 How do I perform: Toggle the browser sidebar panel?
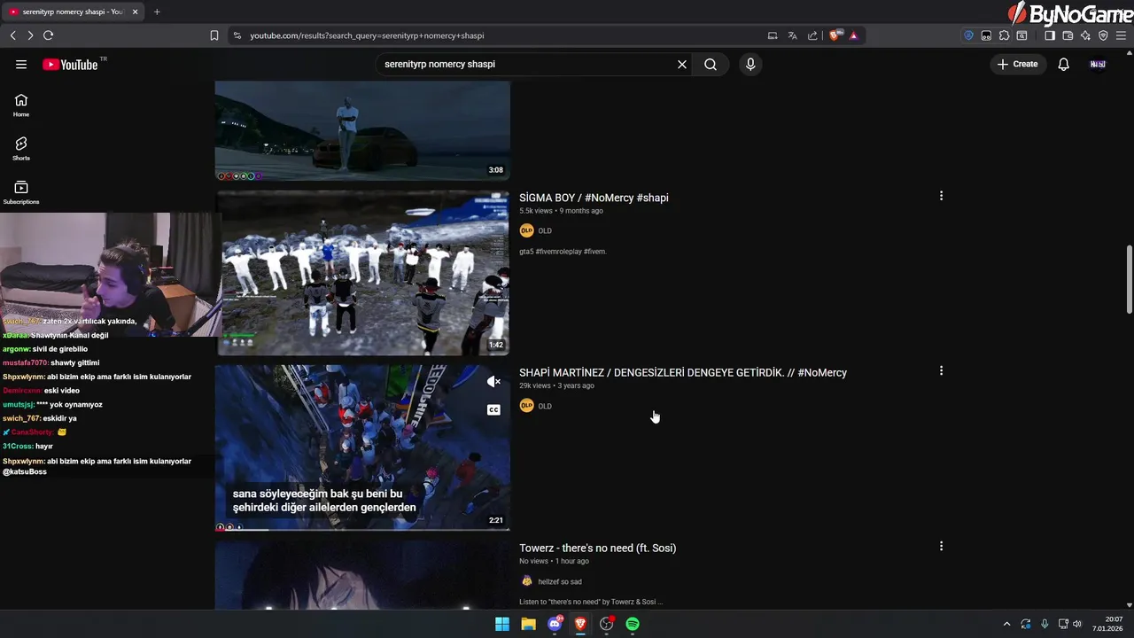point(1050,35)
